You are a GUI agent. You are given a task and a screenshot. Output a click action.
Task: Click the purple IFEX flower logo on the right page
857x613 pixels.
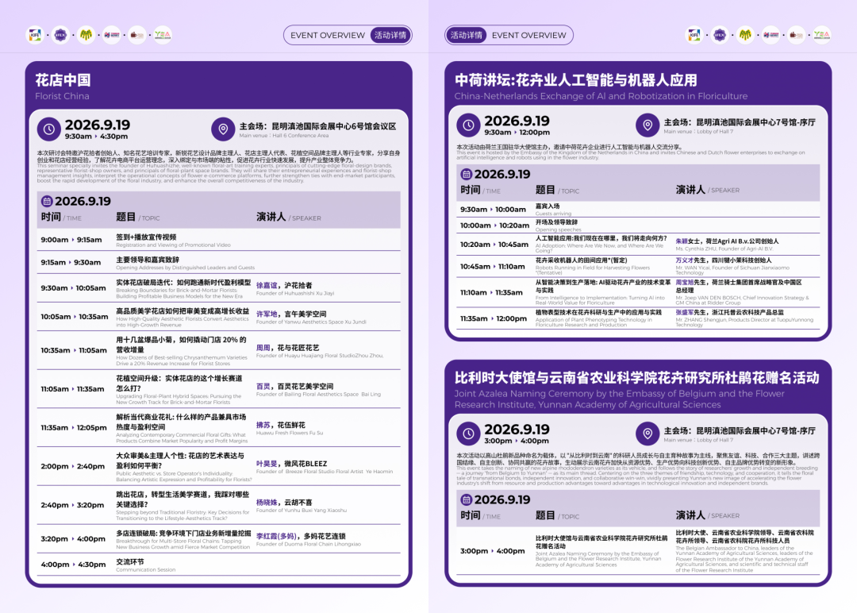pyautogui.click(x=720, y=35)
